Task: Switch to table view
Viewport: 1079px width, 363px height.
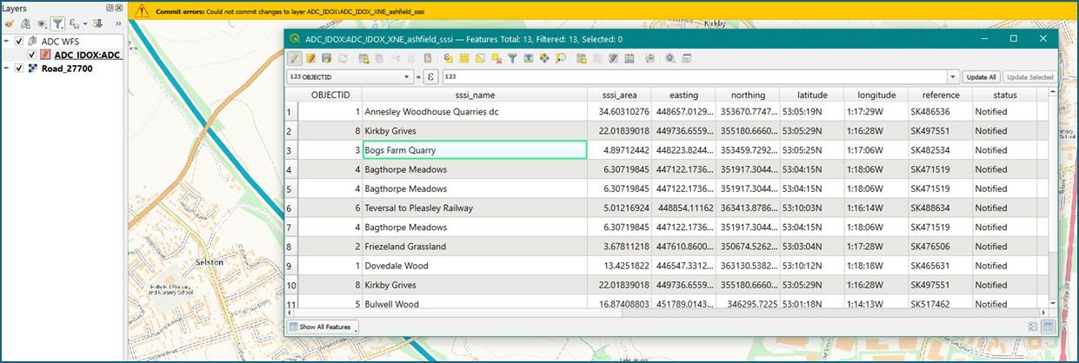Action: [1049, 327]
